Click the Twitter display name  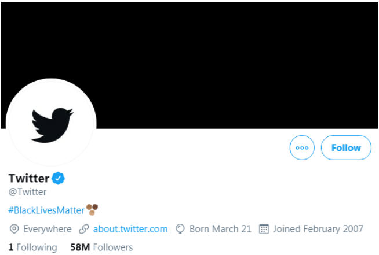pos(29,178)
